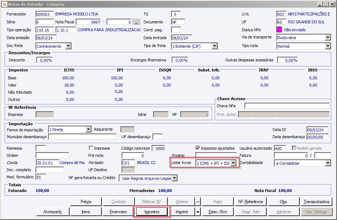Click the Impostos button

click(x=152, y=212)
